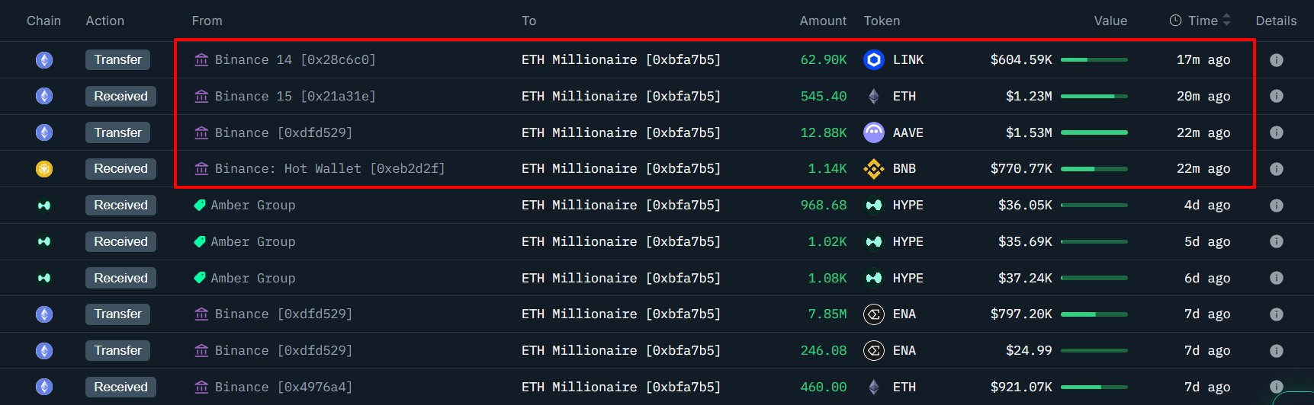Click the Transfer badge on LINK row
This screenshot has width=1314, height=405.
click(x=118, y=59)
